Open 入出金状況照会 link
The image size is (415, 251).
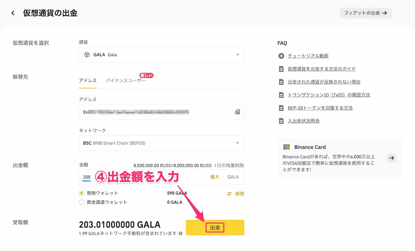(x=304, y=121)
